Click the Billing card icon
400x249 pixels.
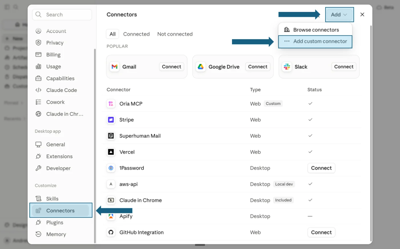point(38,54)
